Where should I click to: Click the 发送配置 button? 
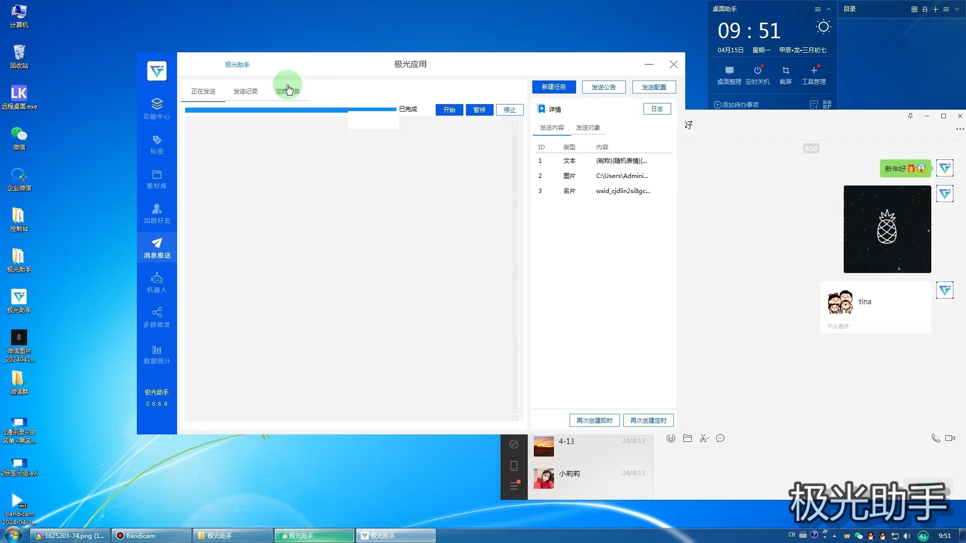(x=654, y=87)
